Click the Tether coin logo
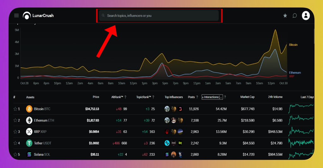The width and height of the screenshot is (323, 168). coord(29,143)
